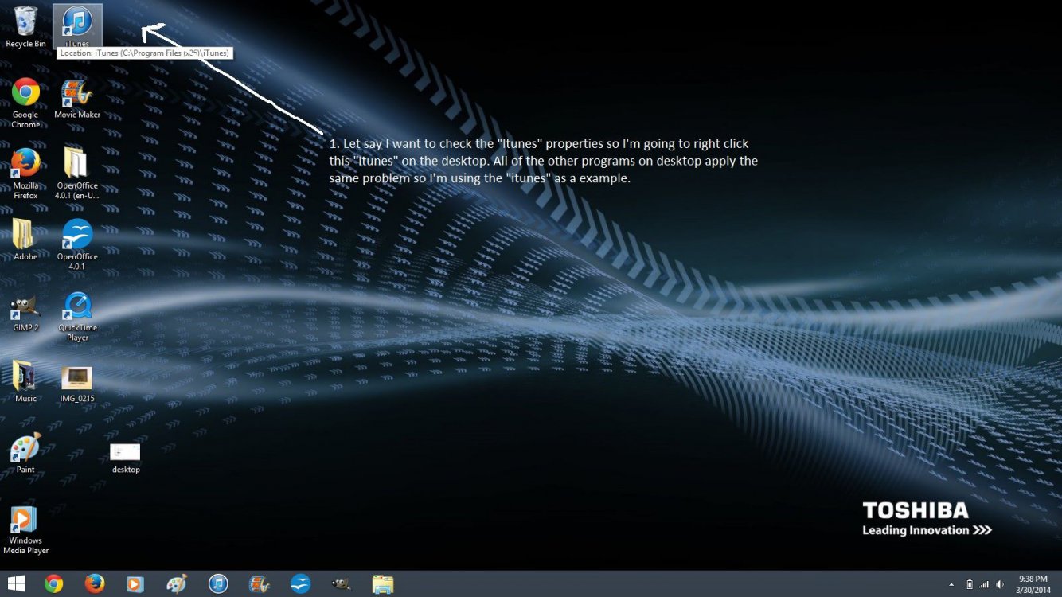Open GIMP from the taskbar
The width and height of the screenshot is (1062, 597).
coord(341,584)
